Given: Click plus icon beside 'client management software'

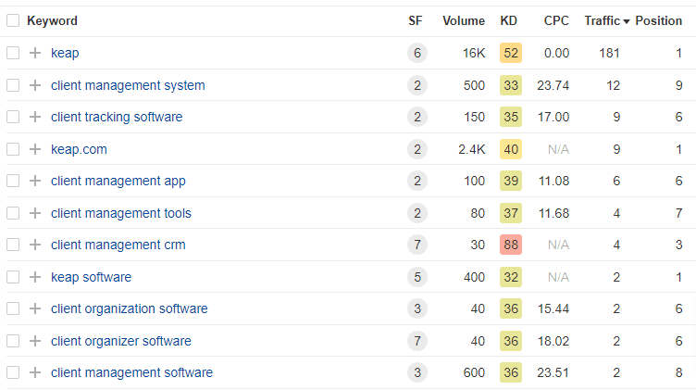Looking at the screenshot, I should (x=35, y=372).
